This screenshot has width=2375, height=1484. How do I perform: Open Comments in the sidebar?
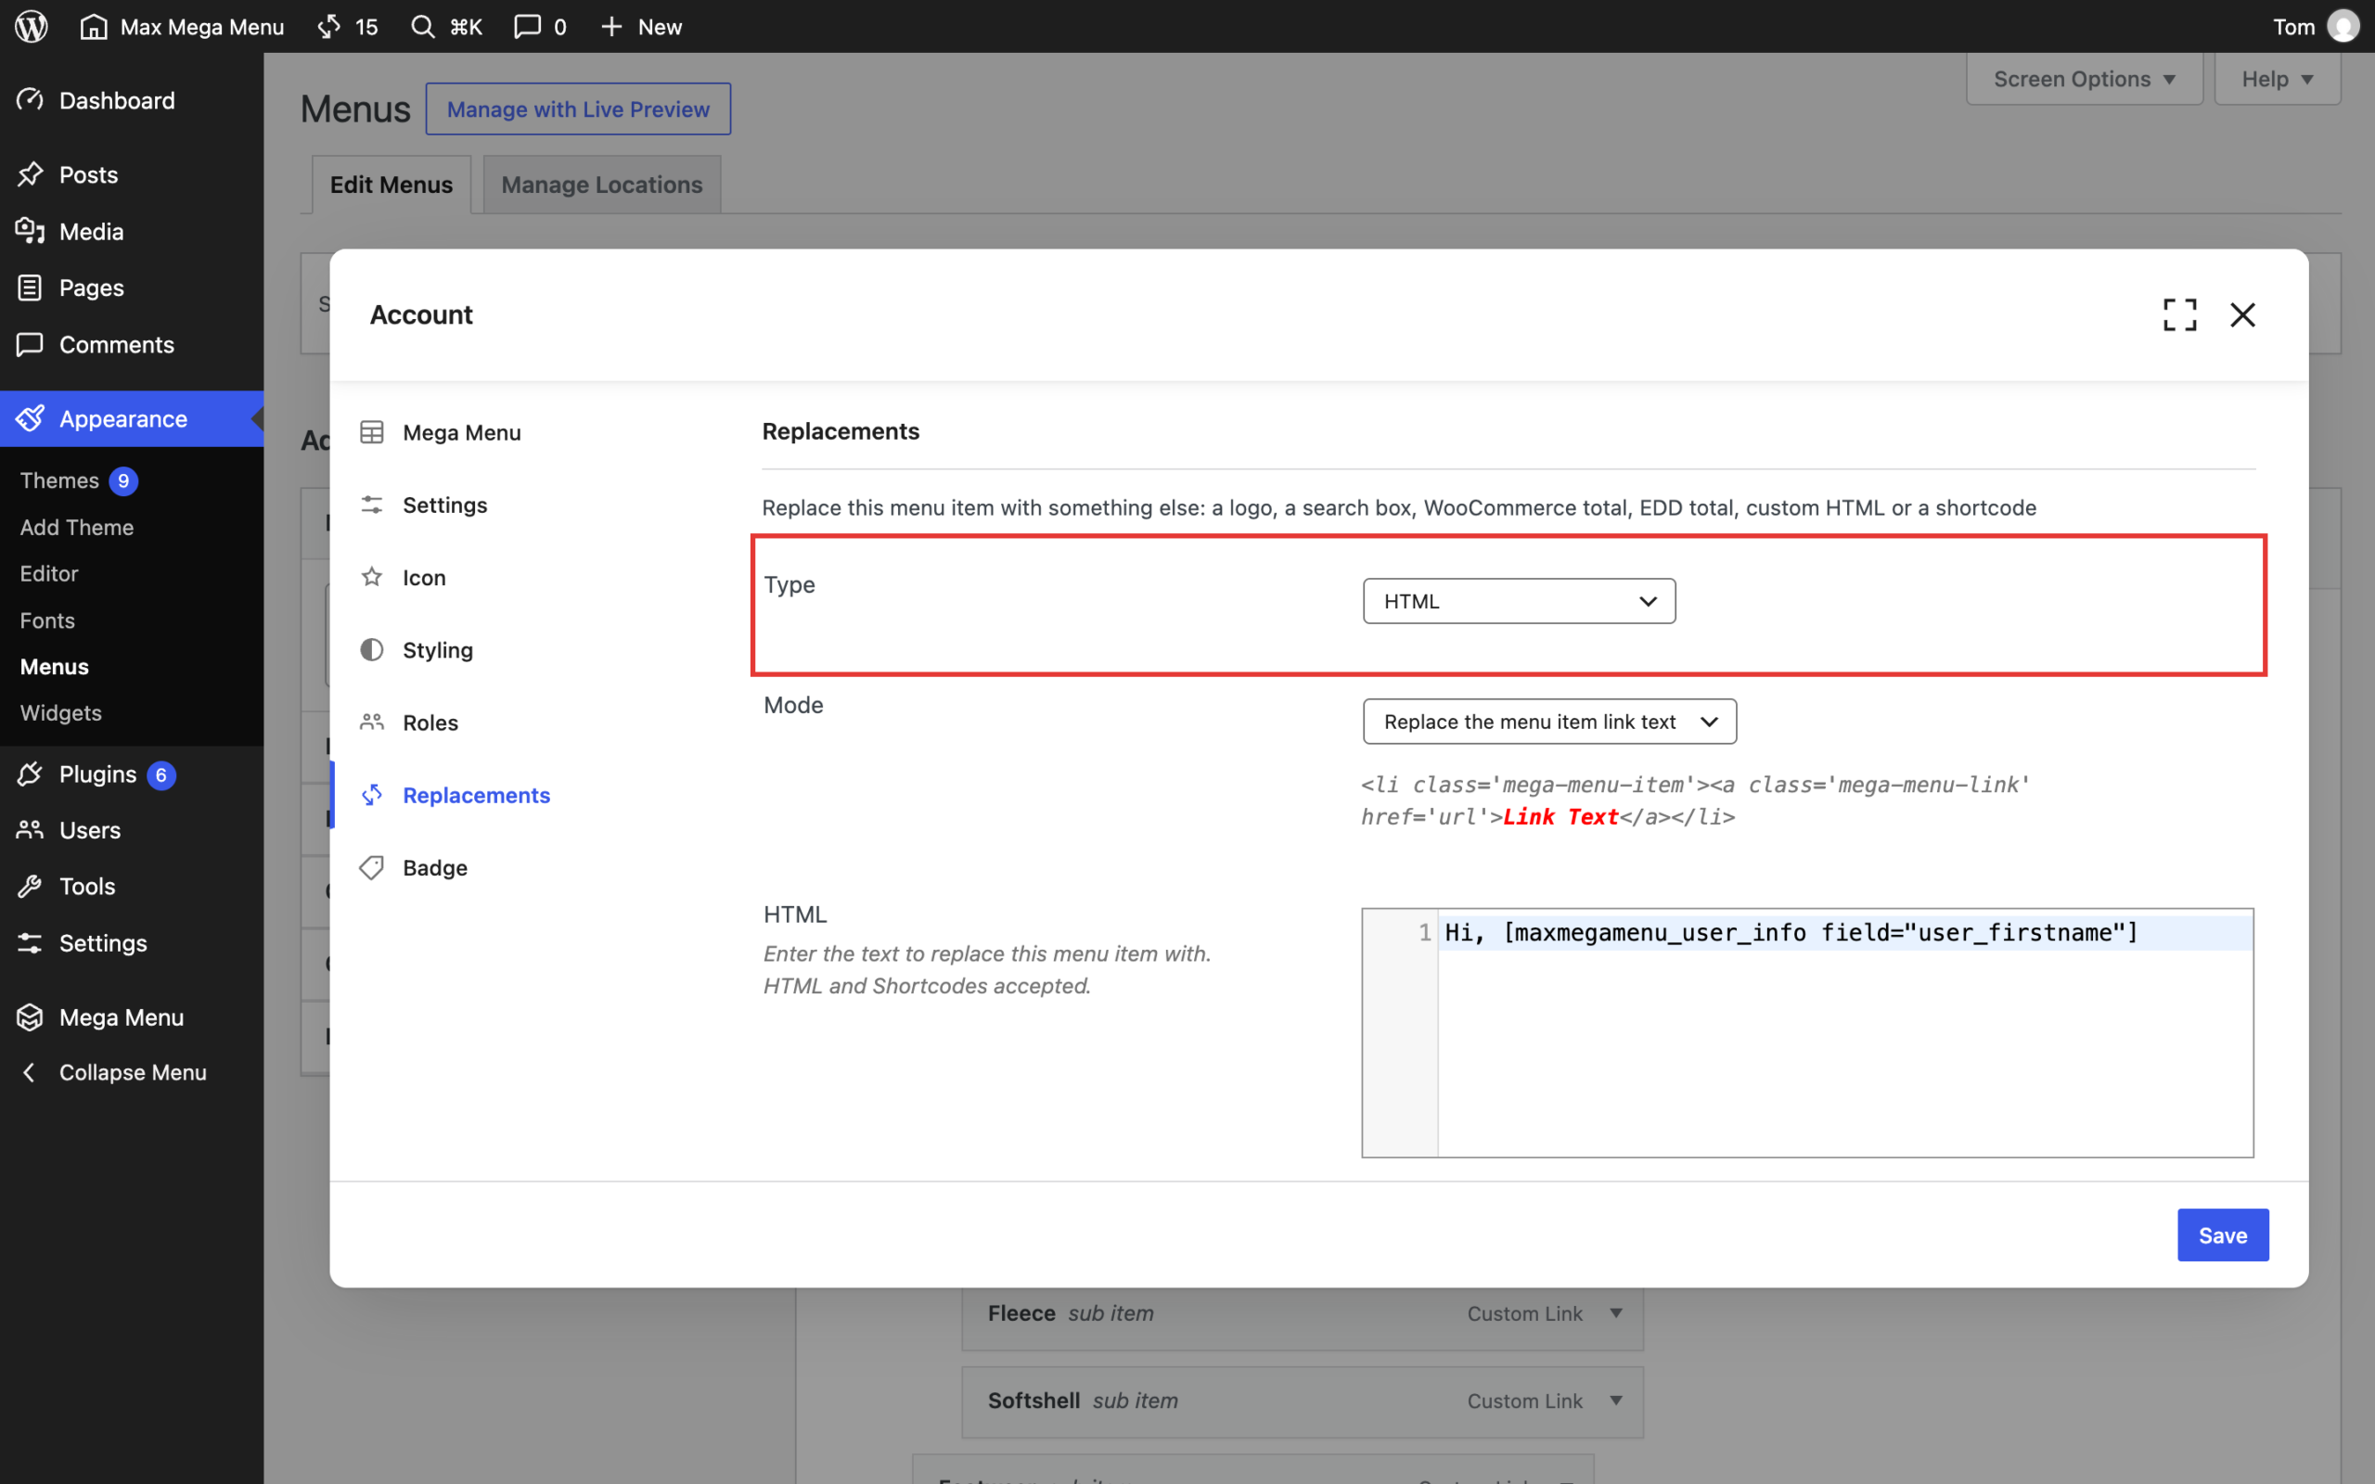(132, 344)
